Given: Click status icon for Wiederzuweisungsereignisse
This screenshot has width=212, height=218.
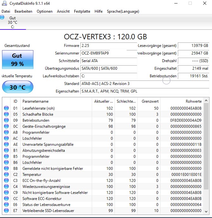Looking at the screenshot, I should tap(6, 186).
